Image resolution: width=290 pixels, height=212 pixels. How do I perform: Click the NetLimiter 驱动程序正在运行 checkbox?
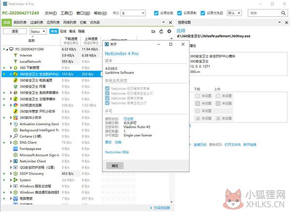point(107,93)
